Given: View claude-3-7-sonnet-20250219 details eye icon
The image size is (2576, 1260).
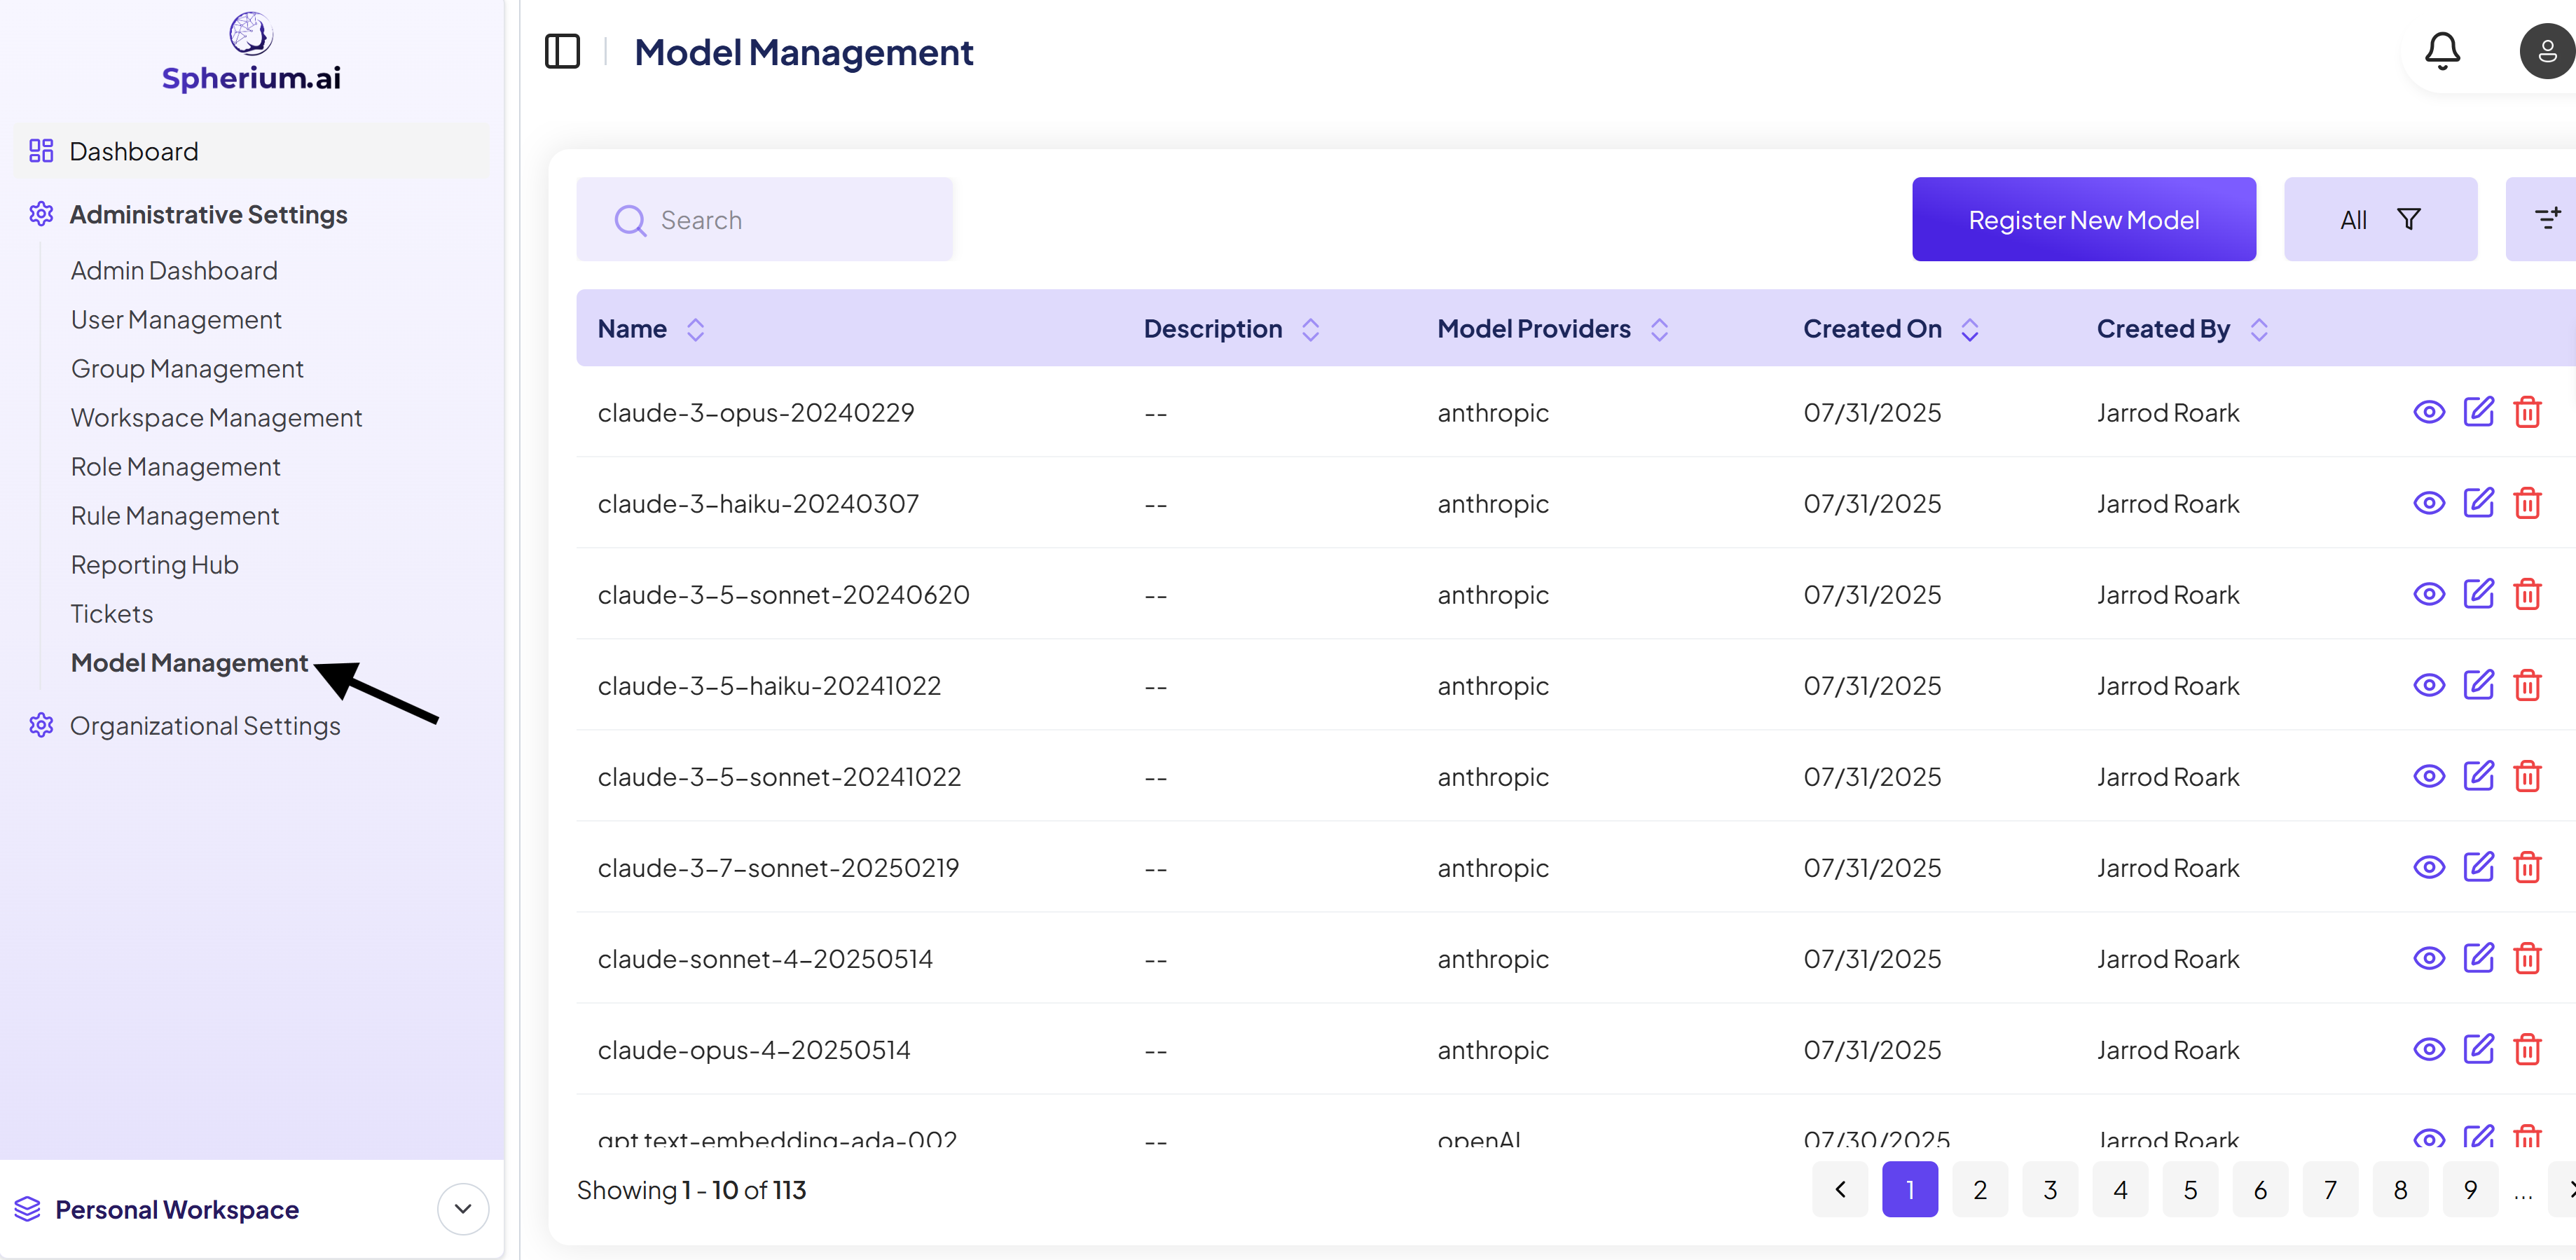Looking at the screenshot, I should pyautogui.click(x=2429, y=867).
